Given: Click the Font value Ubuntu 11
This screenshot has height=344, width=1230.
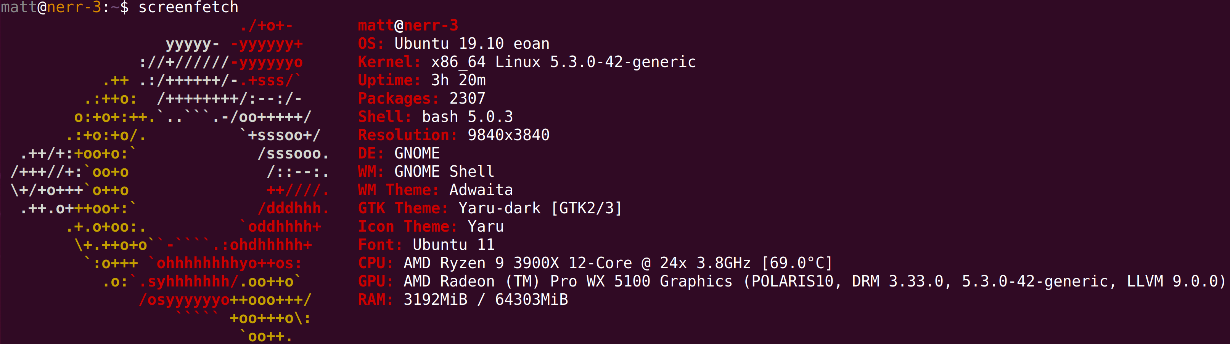Looking at the screenshot, I should click(453, 245).
